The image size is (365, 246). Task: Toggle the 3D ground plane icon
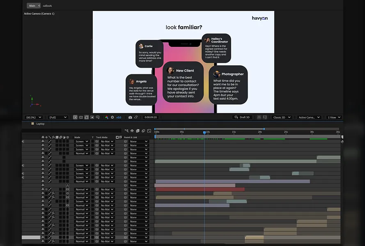click(259, 117)
